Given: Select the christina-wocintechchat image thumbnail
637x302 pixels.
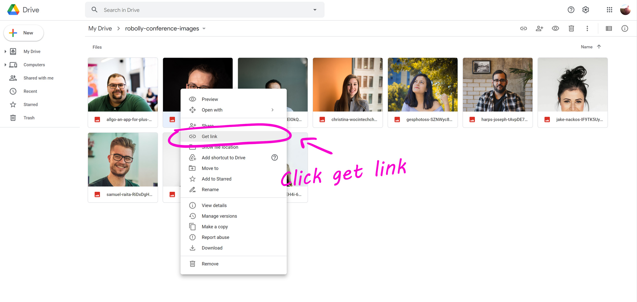Looking at the screenshot, I should tap(347, 85).
